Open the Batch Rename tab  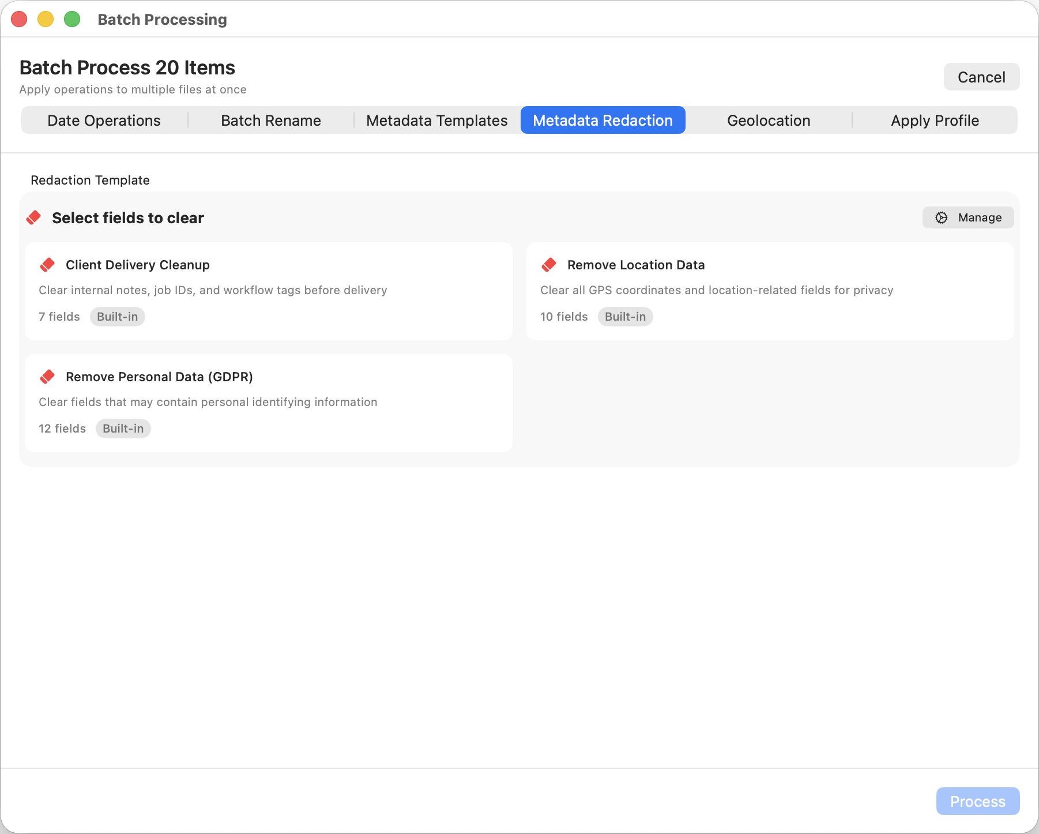[270, 120]
